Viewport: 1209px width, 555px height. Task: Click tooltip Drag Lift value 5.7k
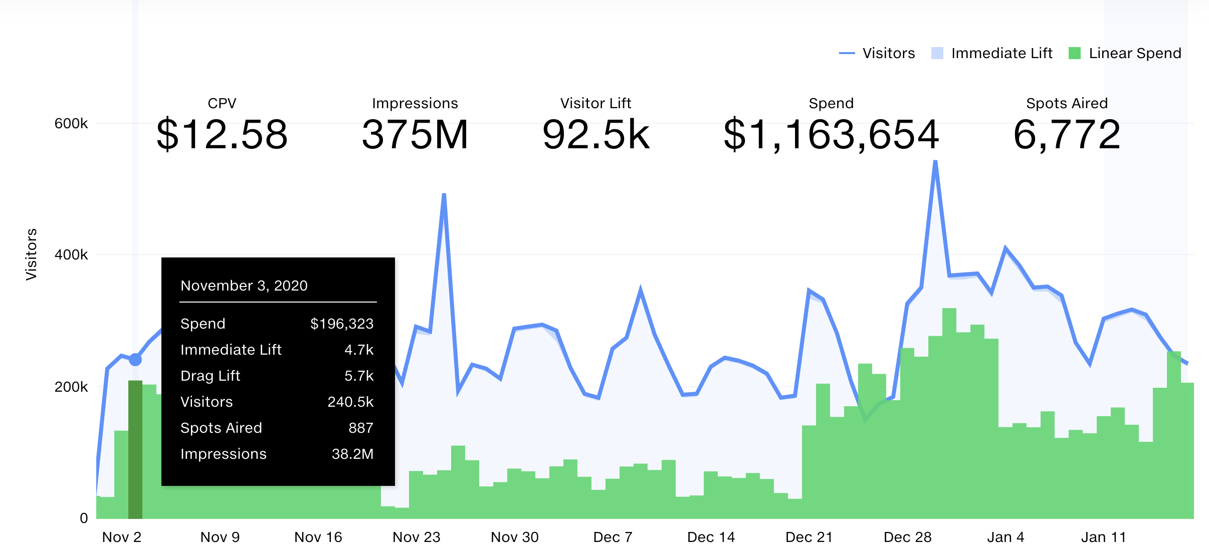pos(359,376)
